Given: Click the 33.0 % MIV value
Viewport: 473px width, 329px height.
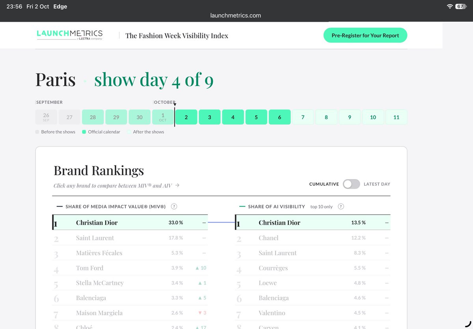Looking at the screenshot, I should (176, 222).
